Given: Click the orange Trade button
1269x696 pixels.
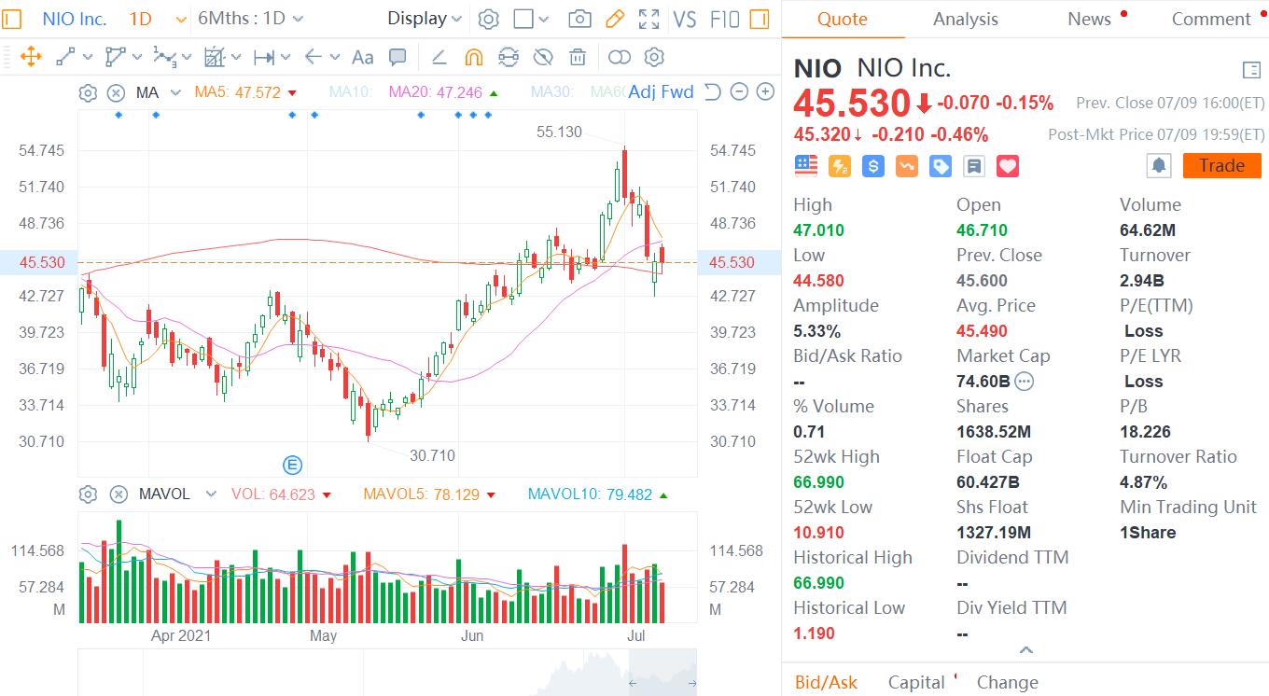Looking at the screenshot, I should 1221,166.
